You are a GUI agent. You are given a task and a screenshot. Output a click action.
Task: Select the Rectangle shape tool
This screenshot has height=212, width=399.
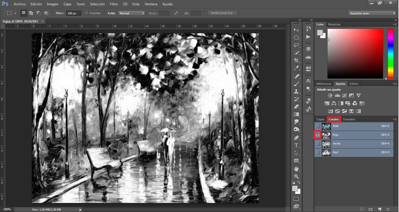(x=296, y=160)
